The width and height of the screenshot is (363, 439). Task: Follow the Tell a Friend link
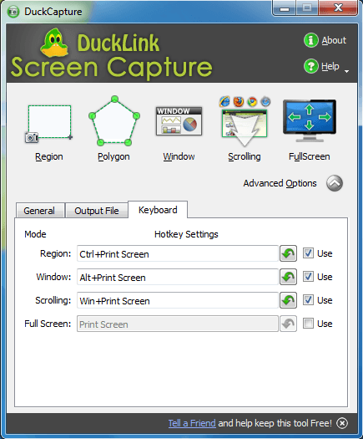tap(192, 423)
